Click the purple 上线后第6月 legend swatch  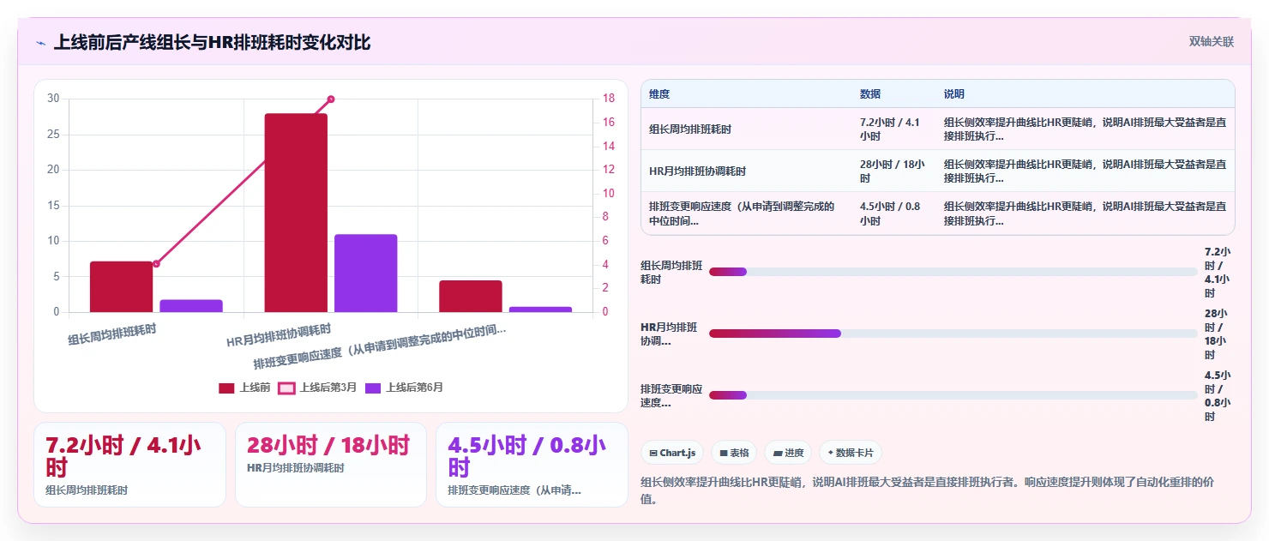pos(373,388)
